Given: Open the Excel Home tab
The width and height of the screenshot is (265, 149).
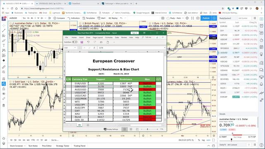Looking at the screenshot, I should (x=74, y=37).
